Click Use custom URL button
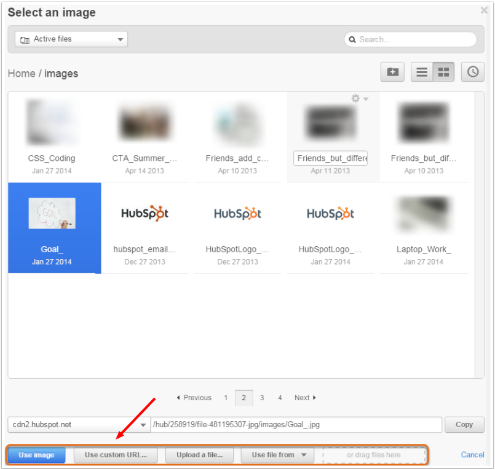This screenshot has width=495, height=469. point(116,455)
